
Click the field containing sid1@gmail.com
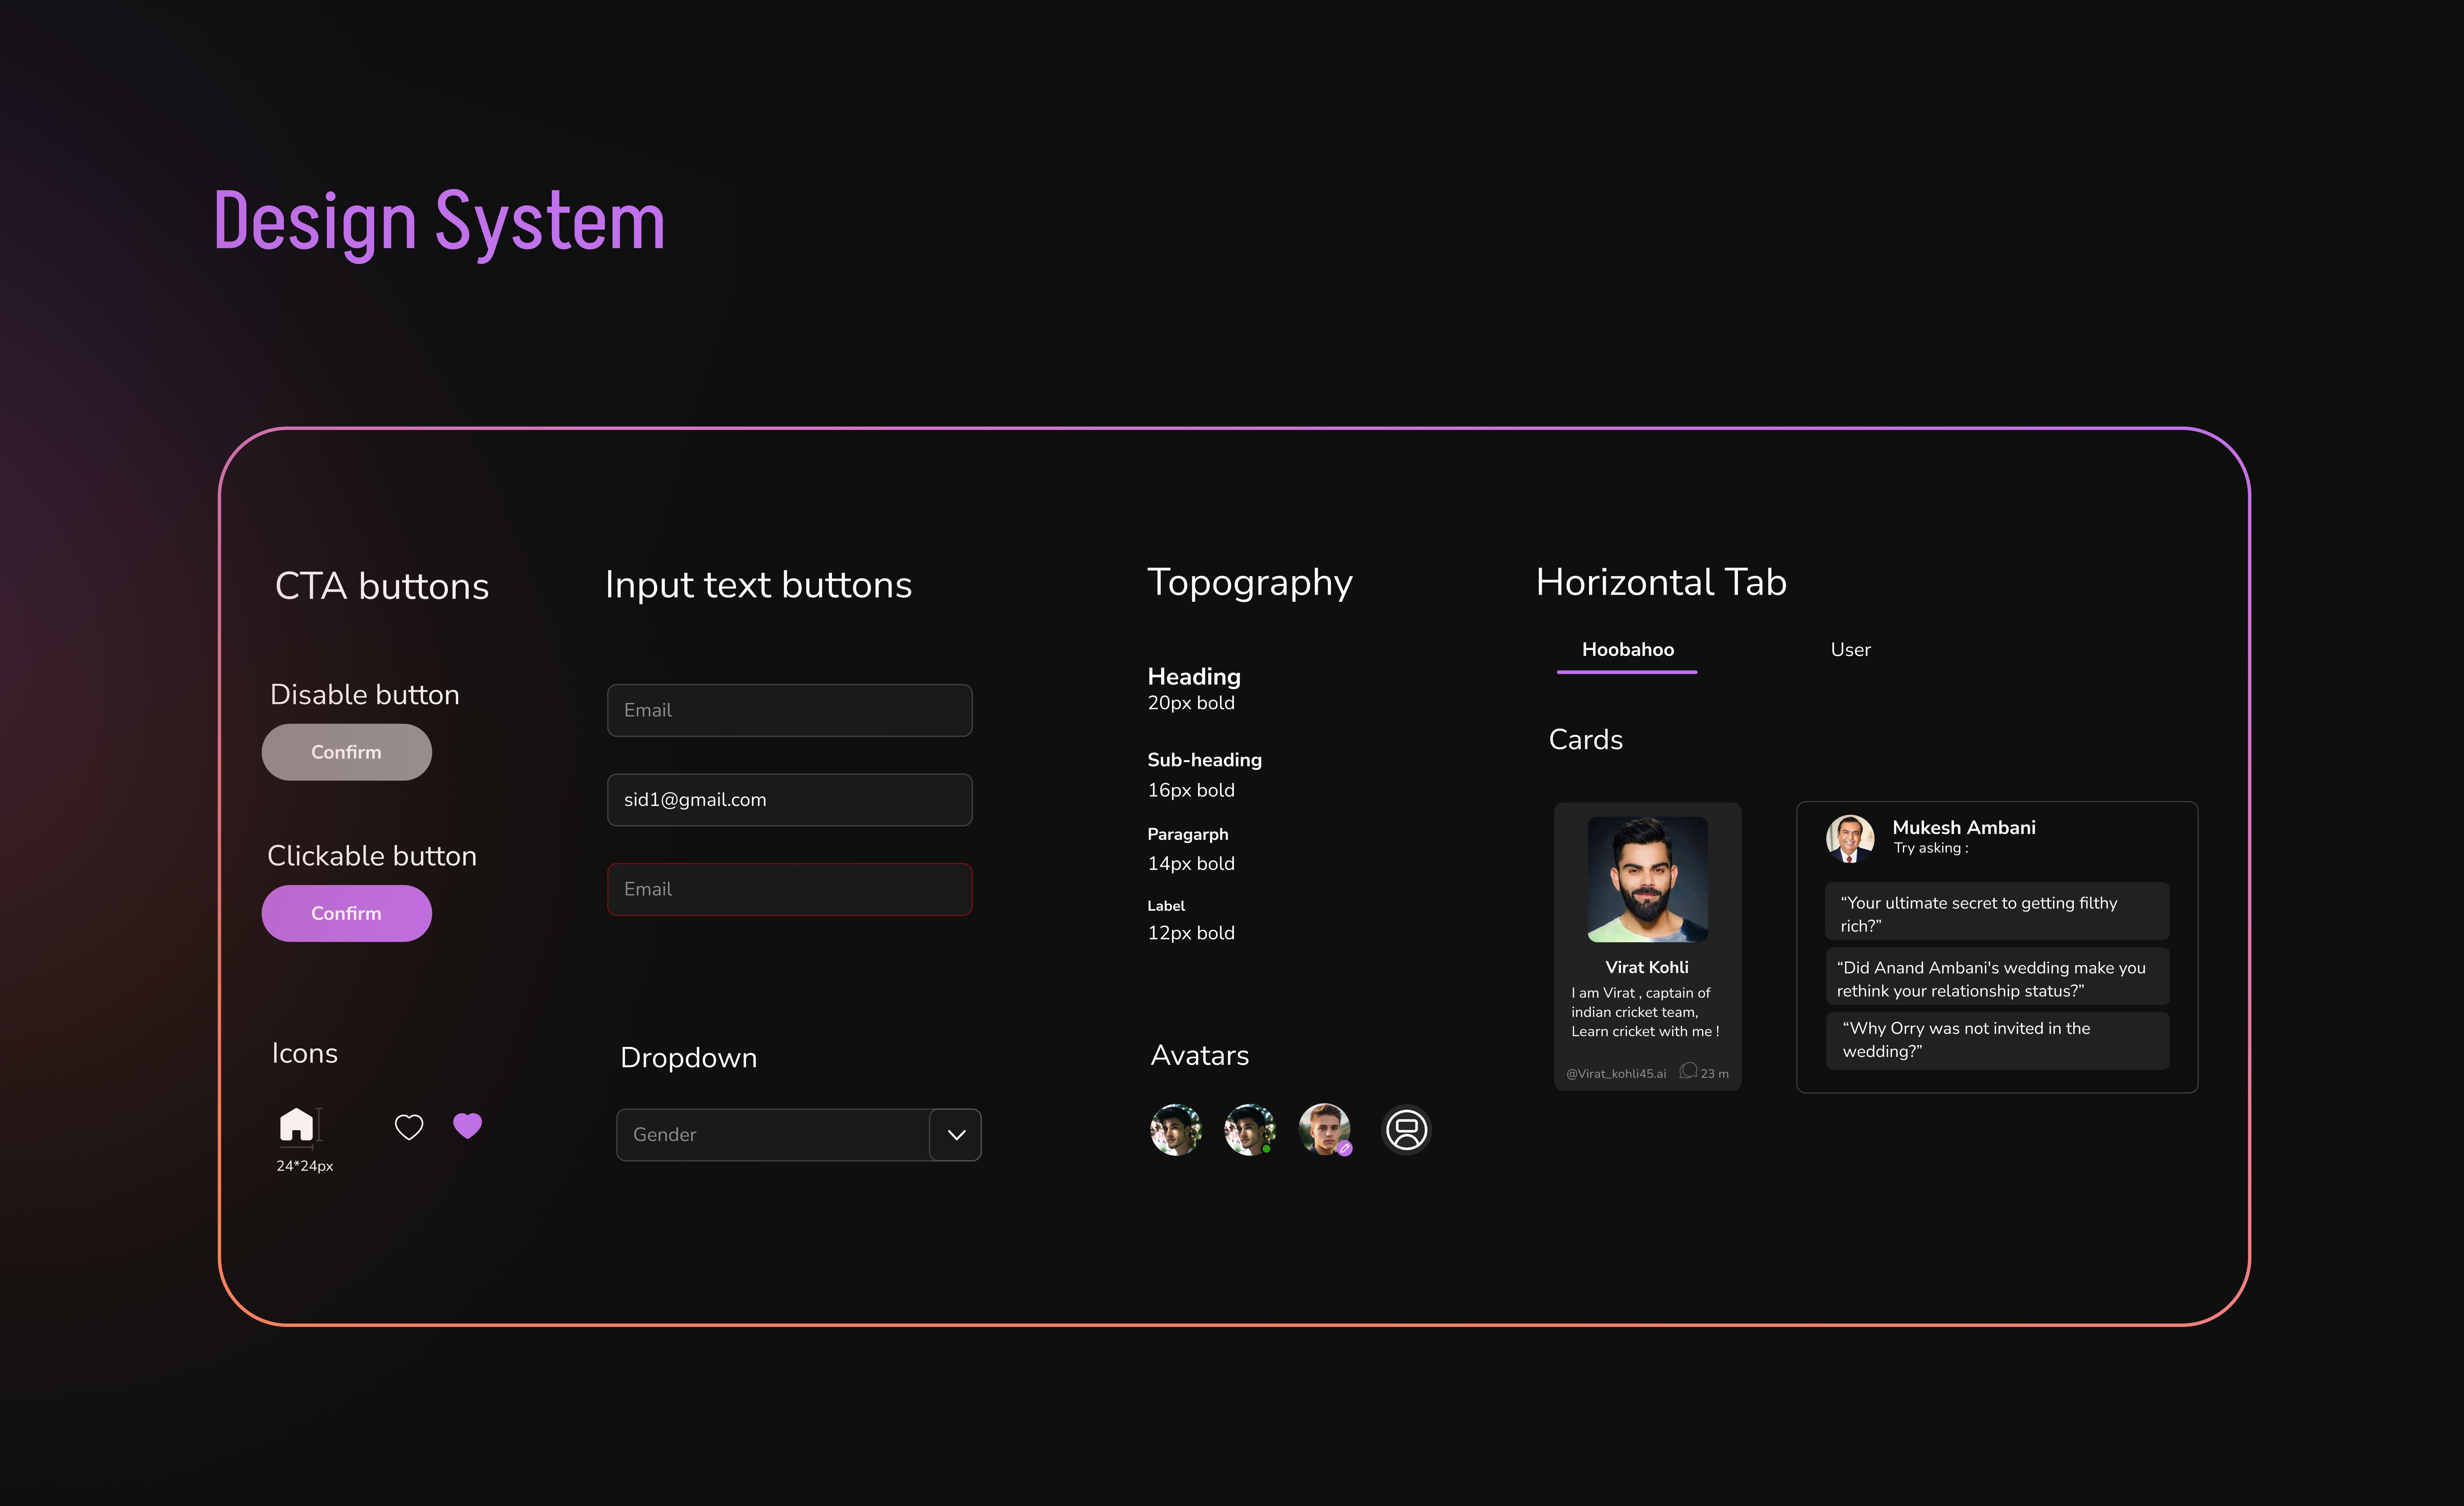click(789, 800)
